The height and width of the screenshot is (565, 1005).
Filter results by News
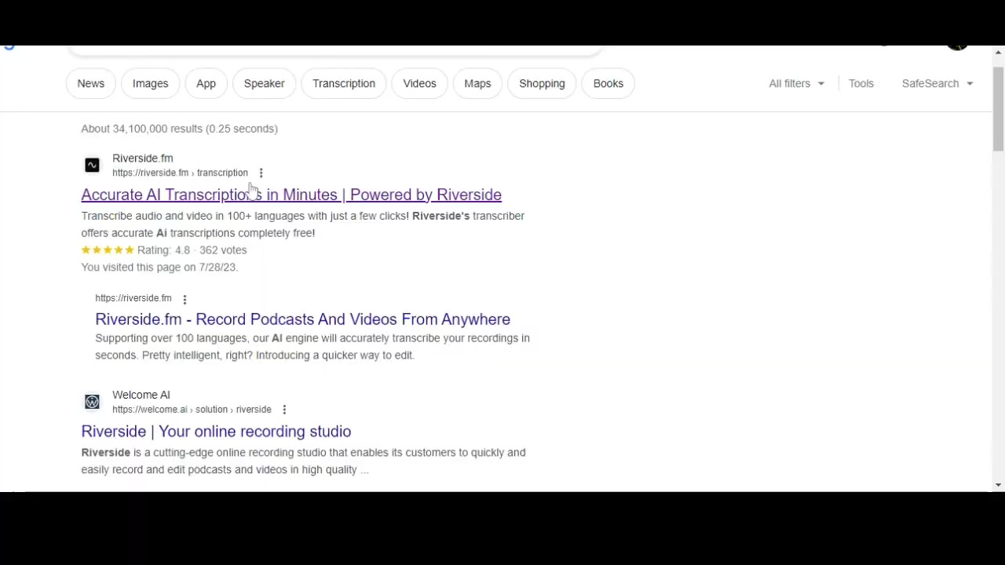[x=91, y=83]
